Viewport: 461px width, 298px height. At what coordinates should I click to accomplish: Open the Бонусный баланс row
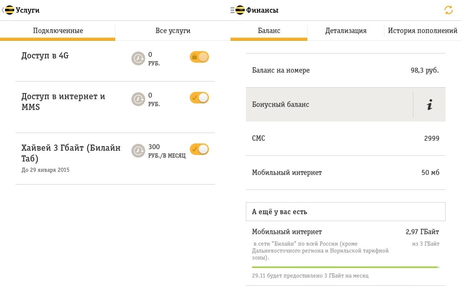329,105
